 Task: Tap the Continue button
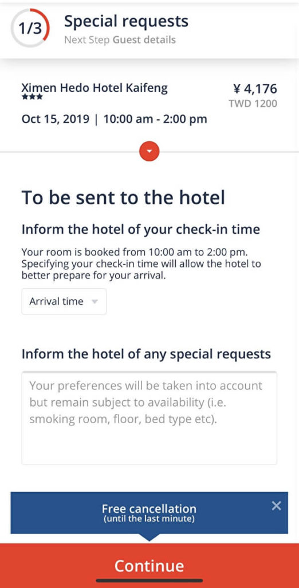click(x=149, y=566)
